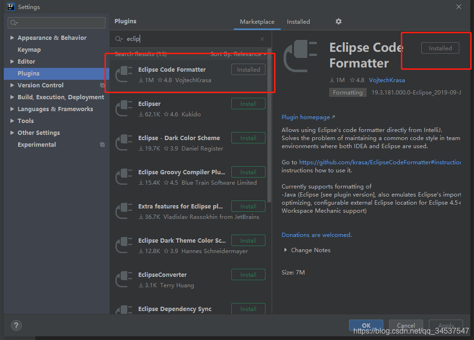This screenshot has height=340, width=474.
Task: Click the plugins settings gear icon
Action: tap(339, 21)
